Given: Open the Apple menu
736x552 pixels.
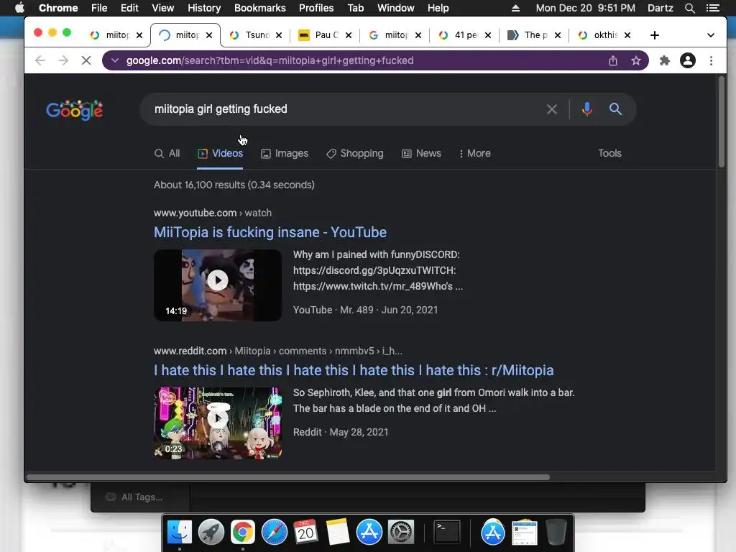Looking at the screenshot, I should 19,8.
